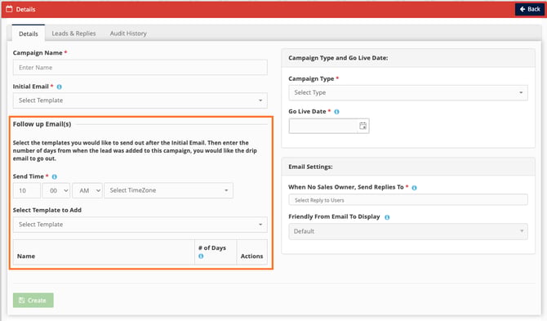Open the Send Time minutes dropdown
The width and height of the screenshot is (547, 321).
pyautogui.click(x=56, y=190)
